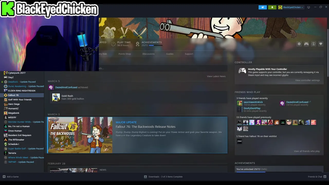Click the Hero Siege game icon
This screenshot has height=185, width=329.
click(x=6, y=104)
